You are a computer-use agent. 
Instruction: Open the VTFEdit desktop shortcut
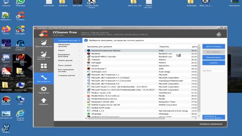coord(6,72)
